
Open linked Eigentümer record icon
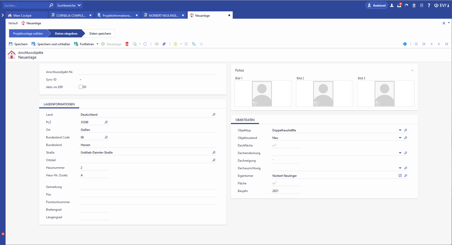click(x=400, y=176)
